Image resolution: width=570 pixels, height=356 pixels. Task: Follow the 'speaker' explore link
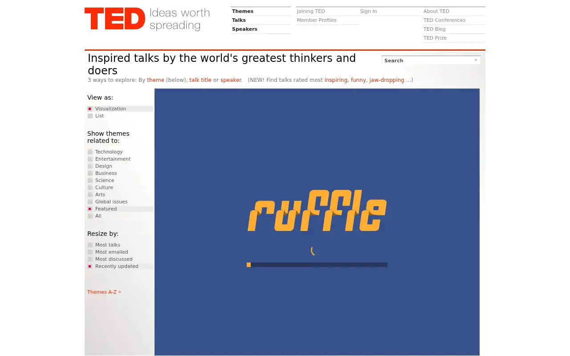coord(231,80)
